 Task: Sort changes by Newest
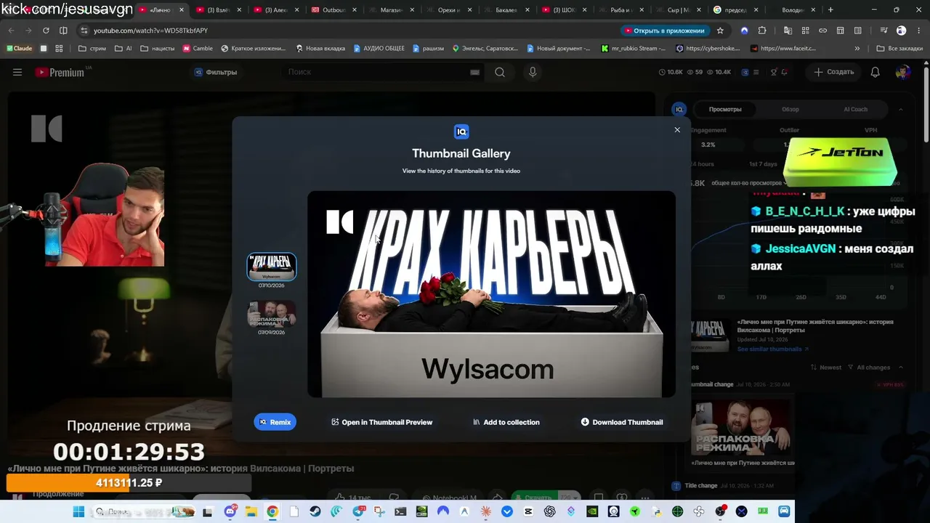pos(827,368)
